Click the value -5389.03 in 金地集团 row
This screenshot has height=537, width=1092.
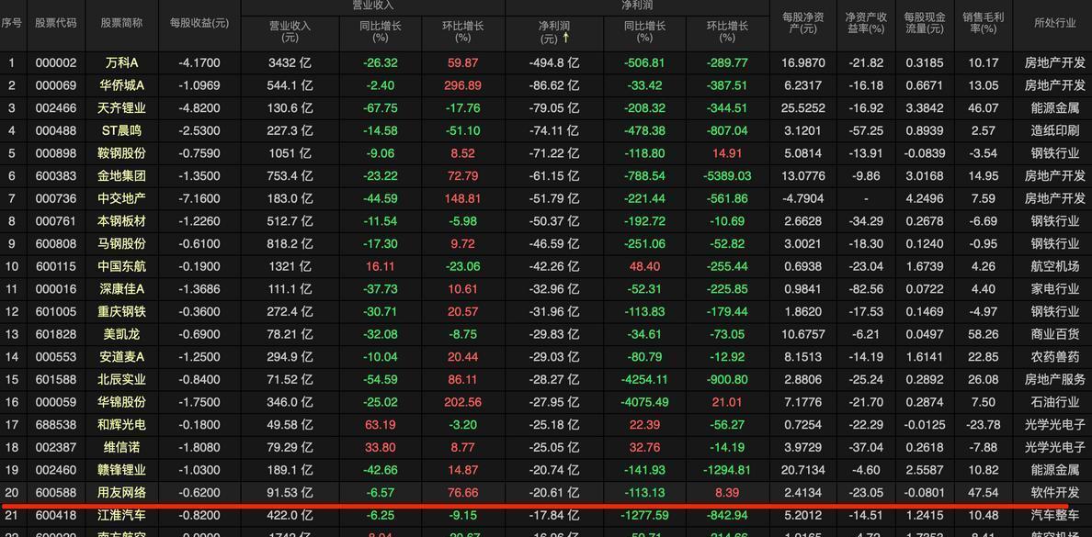click(728, 176)
